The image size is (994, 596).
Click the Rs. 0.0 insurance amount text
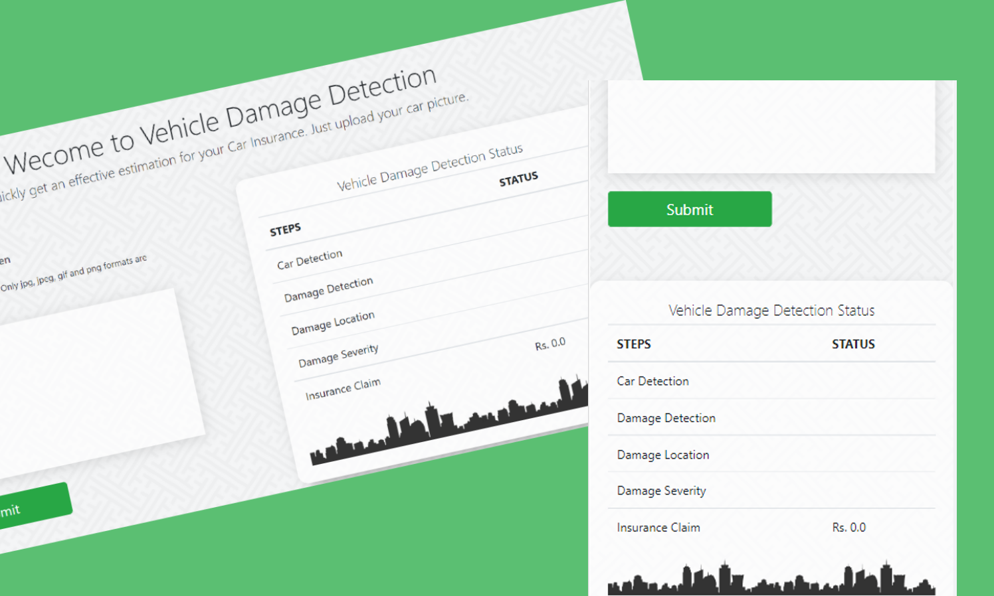[x=848, y=527]
